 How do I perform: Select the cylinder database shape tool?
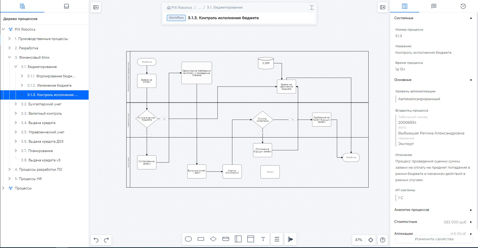226,239
